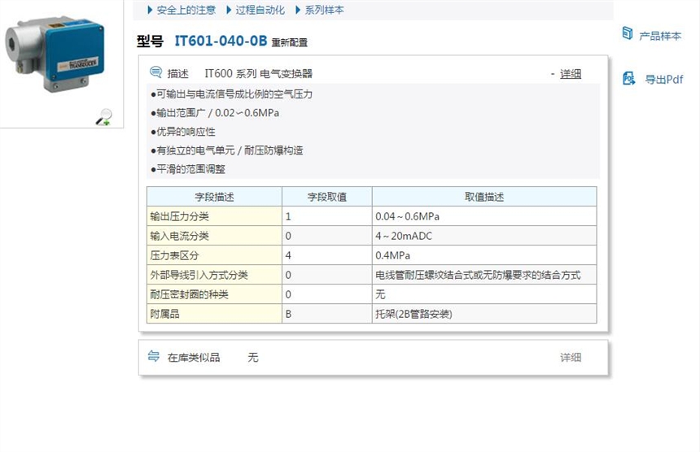Click the 字段描述 column header
700x452 pixels.
pos(214,197)
